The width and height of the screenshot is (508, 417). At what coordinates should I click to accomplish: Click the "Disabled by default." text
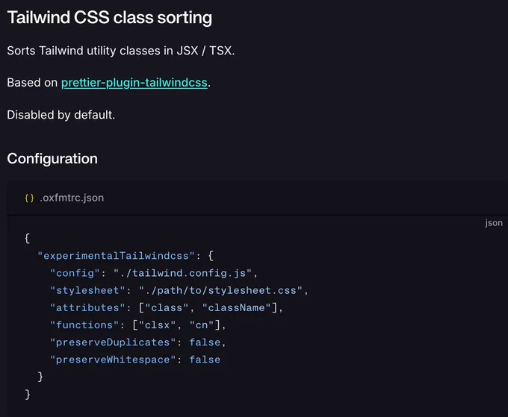click(x=61, y=115)
